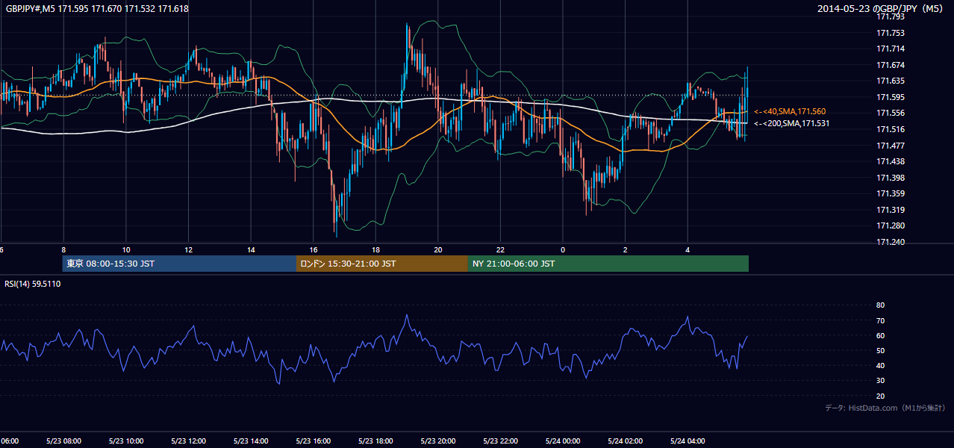Click price axis label 171.516
Viewport: 954px width, 448px height.
(x=889, y=129)
